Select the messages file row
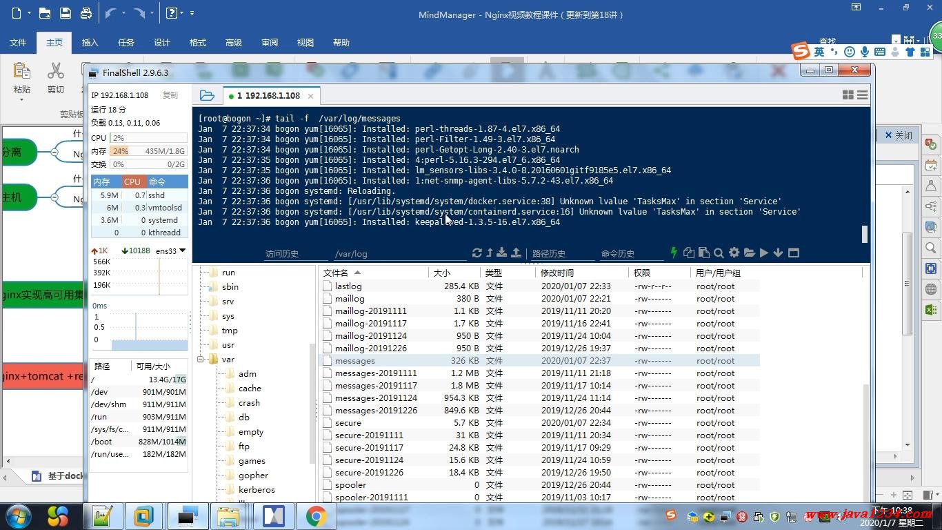Image resolution: width=942 pixels, height=530 pixels. [540, 361]
